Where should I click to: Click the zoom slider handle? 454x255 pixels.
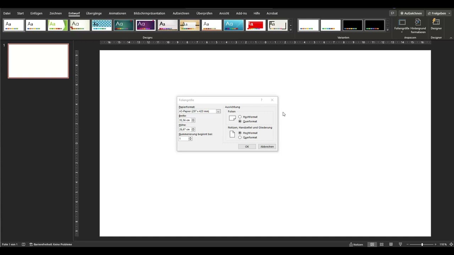[422, 244]
